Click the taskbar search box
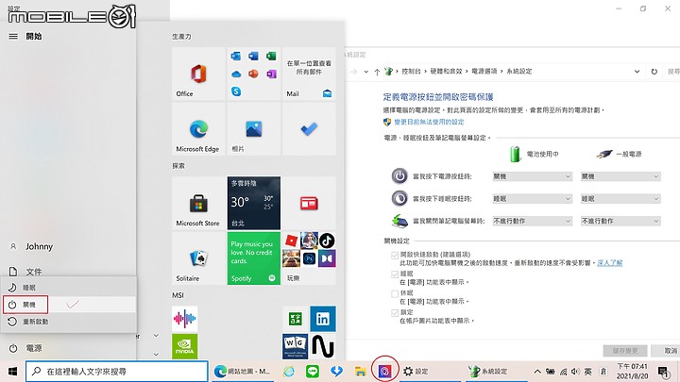Image resolution: width=680 pixels, height=382 pixels. [117, 372]
